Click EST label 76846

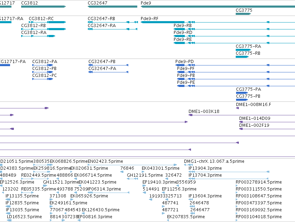(x=127, y=168)
